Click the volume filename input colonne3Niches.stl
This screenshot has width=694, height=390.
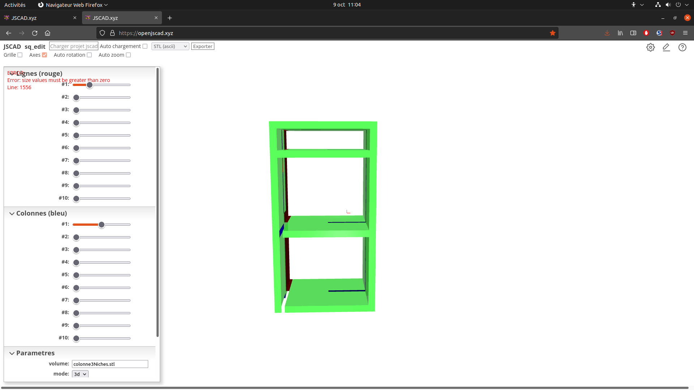pos(110,364)
